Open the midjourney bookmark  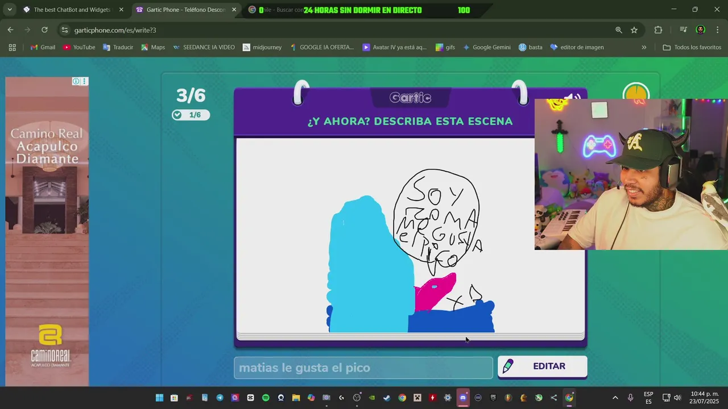pos(262,47)
